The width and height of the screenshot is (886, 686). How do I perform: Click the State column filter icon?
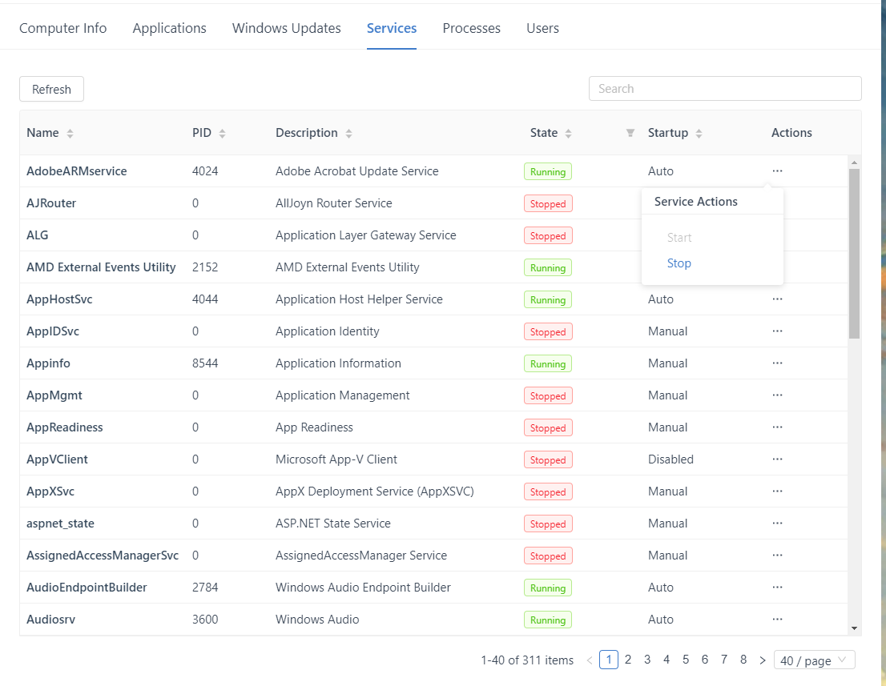point(630,133)
